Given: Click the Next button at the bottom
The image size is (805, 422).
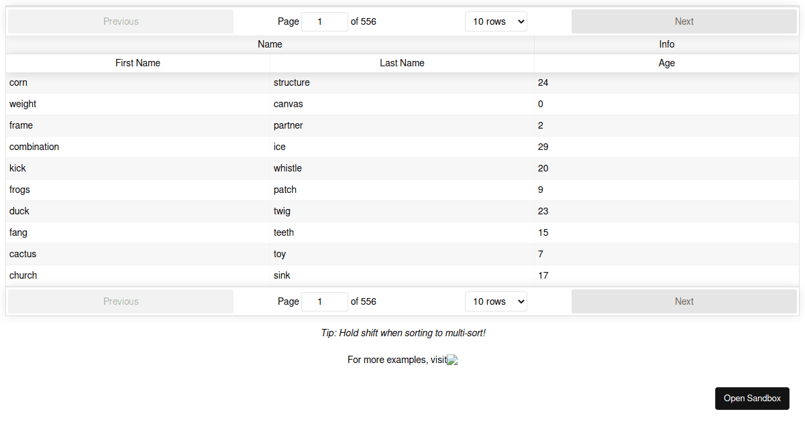Looking at the screenshot, I should (x=684, y=301).
